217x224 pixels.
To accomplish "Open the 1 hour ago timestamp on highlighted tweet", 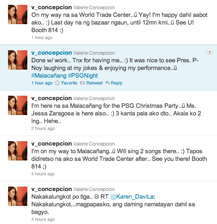I will (x=42, y=83).
